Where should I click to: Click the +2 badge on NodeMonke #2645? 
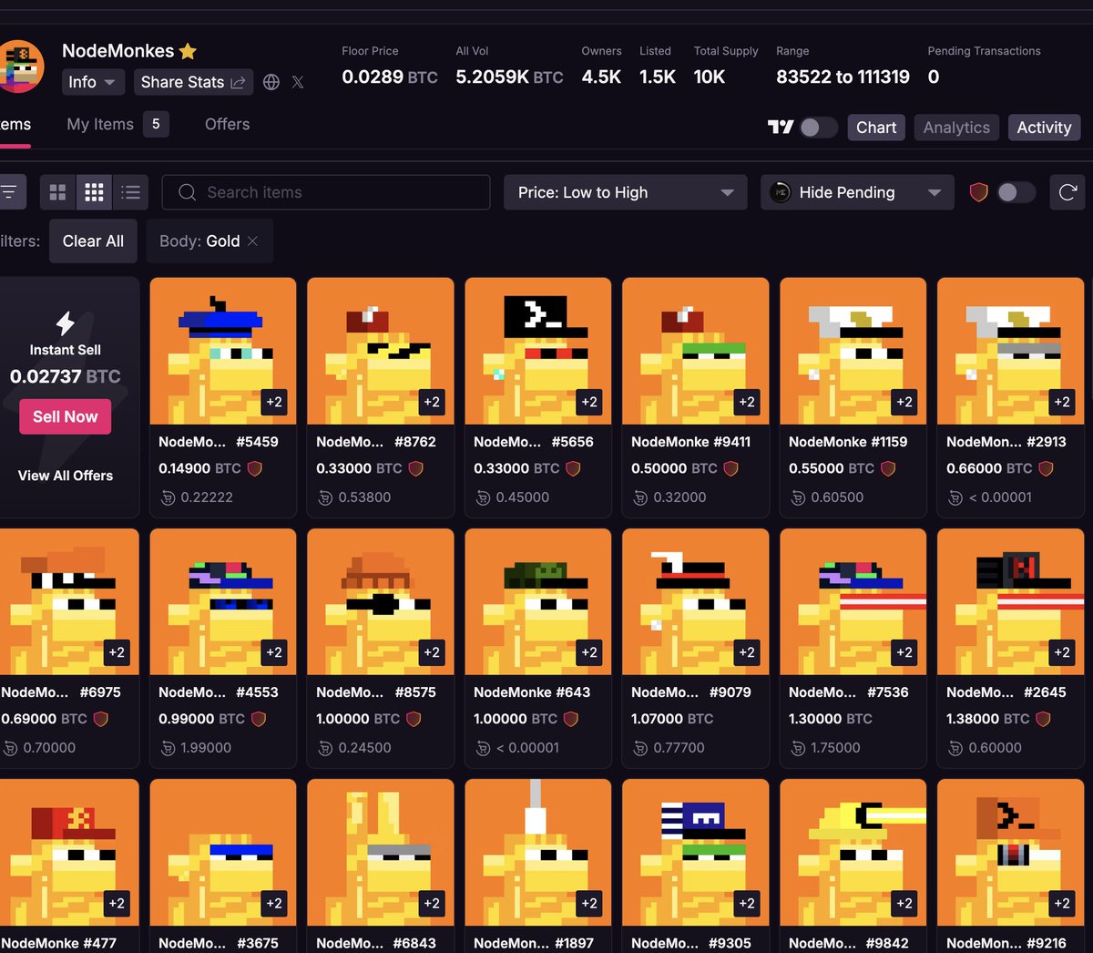tap(1062, 652)
